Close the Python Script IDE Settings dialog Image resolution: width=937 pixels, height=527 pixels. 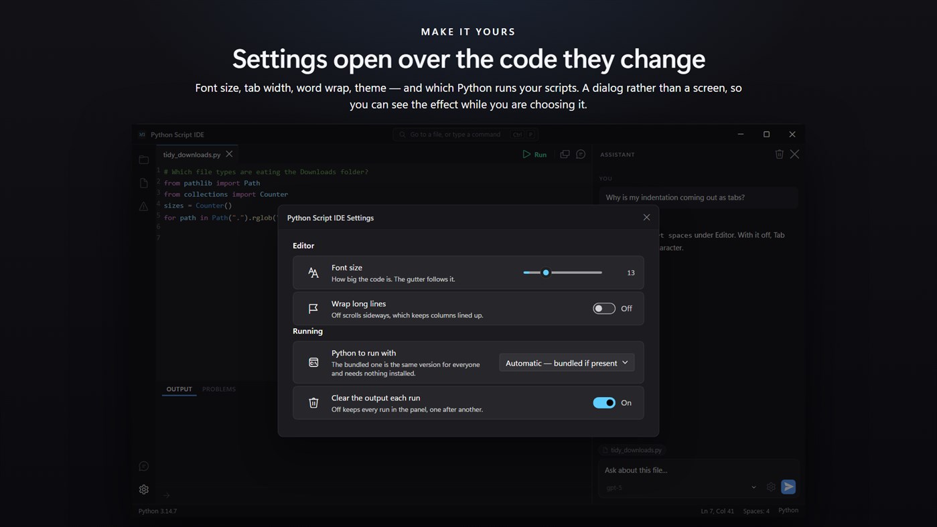tap(646, 217)
